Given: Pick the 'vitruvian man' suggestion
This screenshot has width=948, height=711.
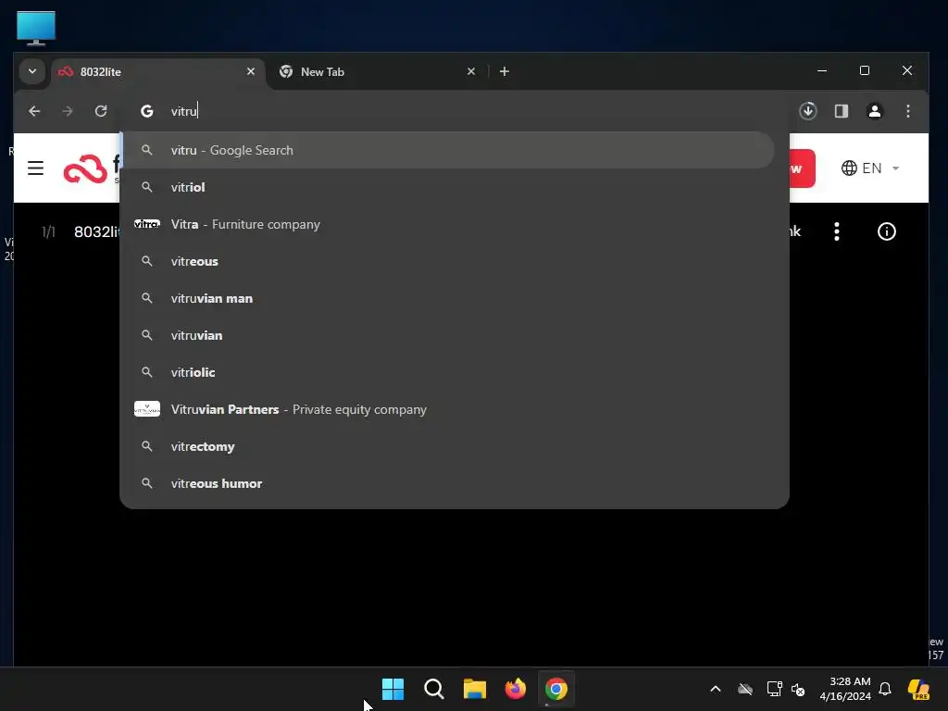Looking at the screenshot, I should click(447, 299).
